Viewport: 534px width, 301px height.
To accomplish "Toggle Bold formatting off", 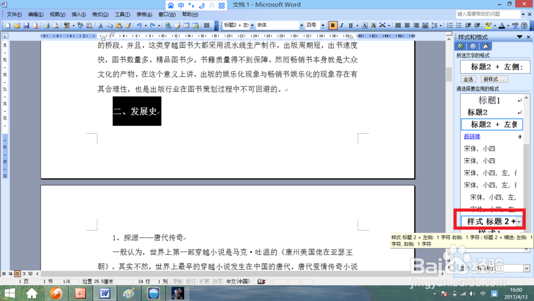I will 332,26.
